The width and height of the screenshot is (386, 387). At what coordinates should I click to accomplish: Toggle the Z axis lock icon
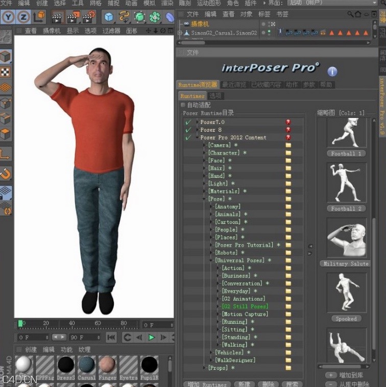pyautogui.click(x=23, y=17)
